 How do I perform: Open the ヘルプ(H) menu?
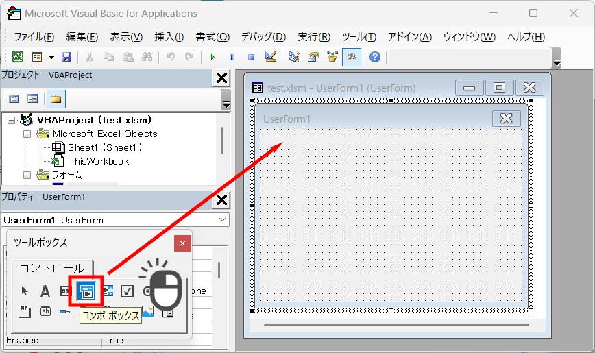click(526, 37)
